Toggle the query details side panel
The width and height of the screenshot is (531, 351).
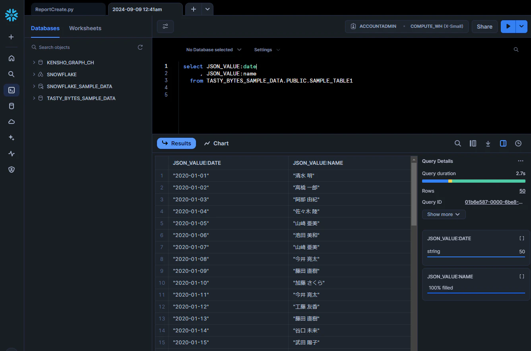(503, 143)
